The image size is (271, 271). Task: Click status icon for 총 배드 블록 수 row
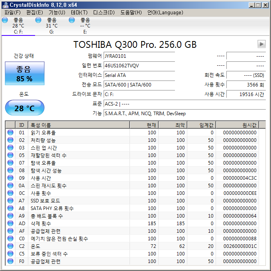[10, 216]
